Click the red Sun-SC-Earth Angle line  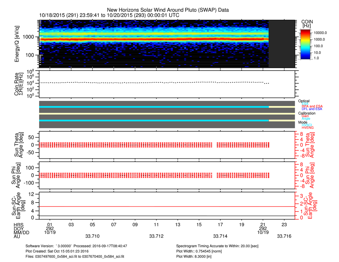tap(154, 207)
